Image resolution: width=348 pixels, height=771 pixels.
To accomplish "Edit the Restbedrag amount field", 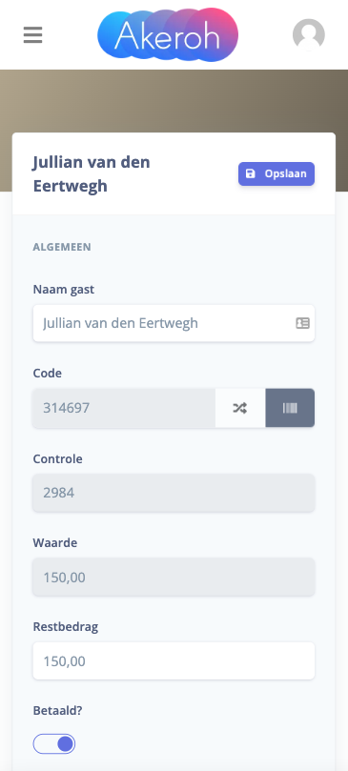I will [174, 660].
